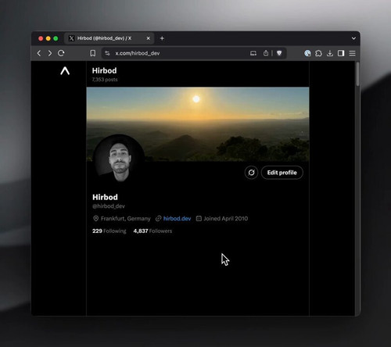Open the 229 Following list
391x347 pixels.
(x=109, y=231)
